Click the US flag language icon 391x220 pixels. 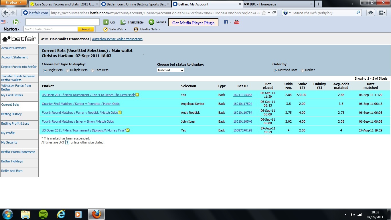(x=3, y=22)
